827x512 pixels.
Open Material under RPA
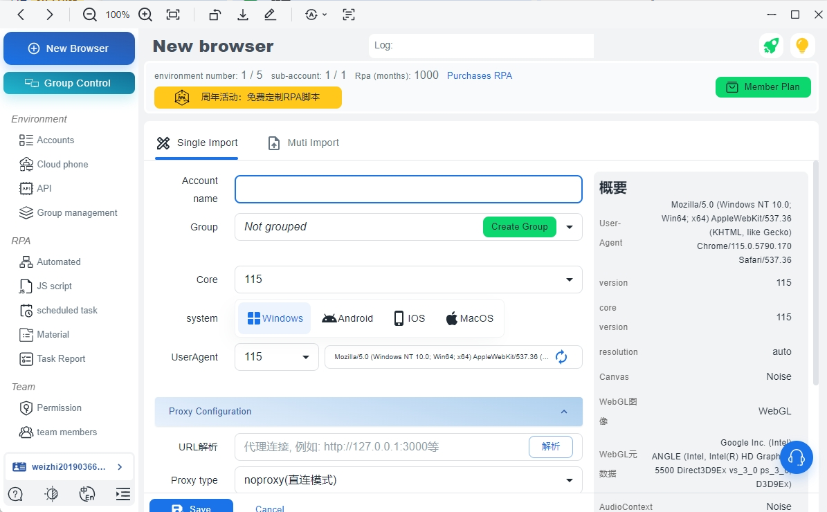(44, 335)
